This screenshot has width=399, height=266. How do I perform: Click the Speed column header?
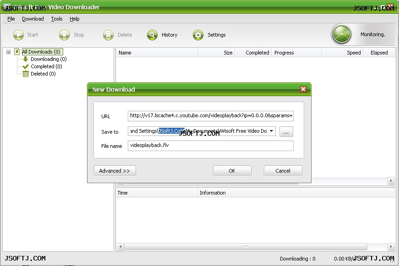[x=343, y=53]
